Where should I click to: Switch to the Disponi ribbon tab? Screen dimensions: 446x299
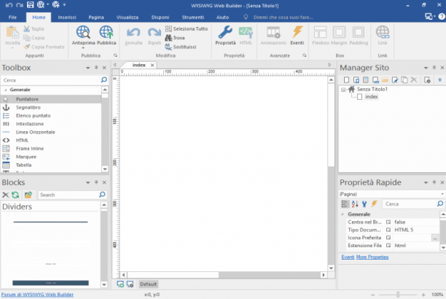[160, 17]
